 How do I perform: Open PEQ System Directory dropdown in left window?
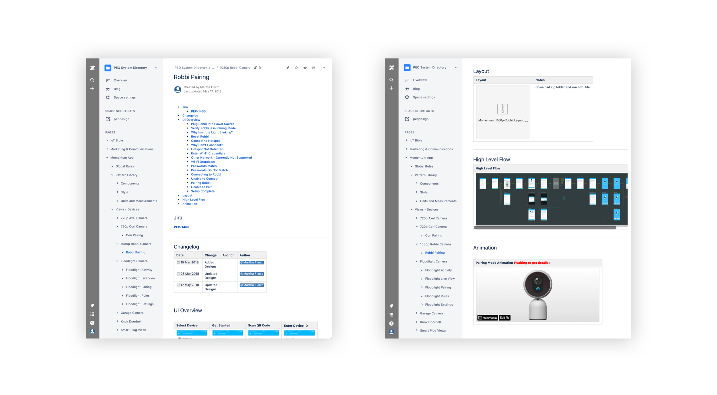pos(156,68)
